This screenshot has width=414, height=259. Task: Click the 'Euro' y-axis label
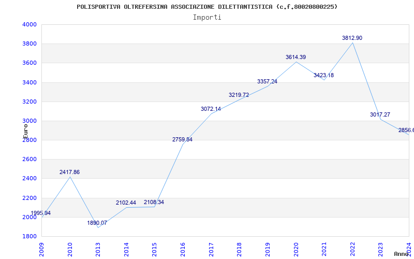click(25, 132)
